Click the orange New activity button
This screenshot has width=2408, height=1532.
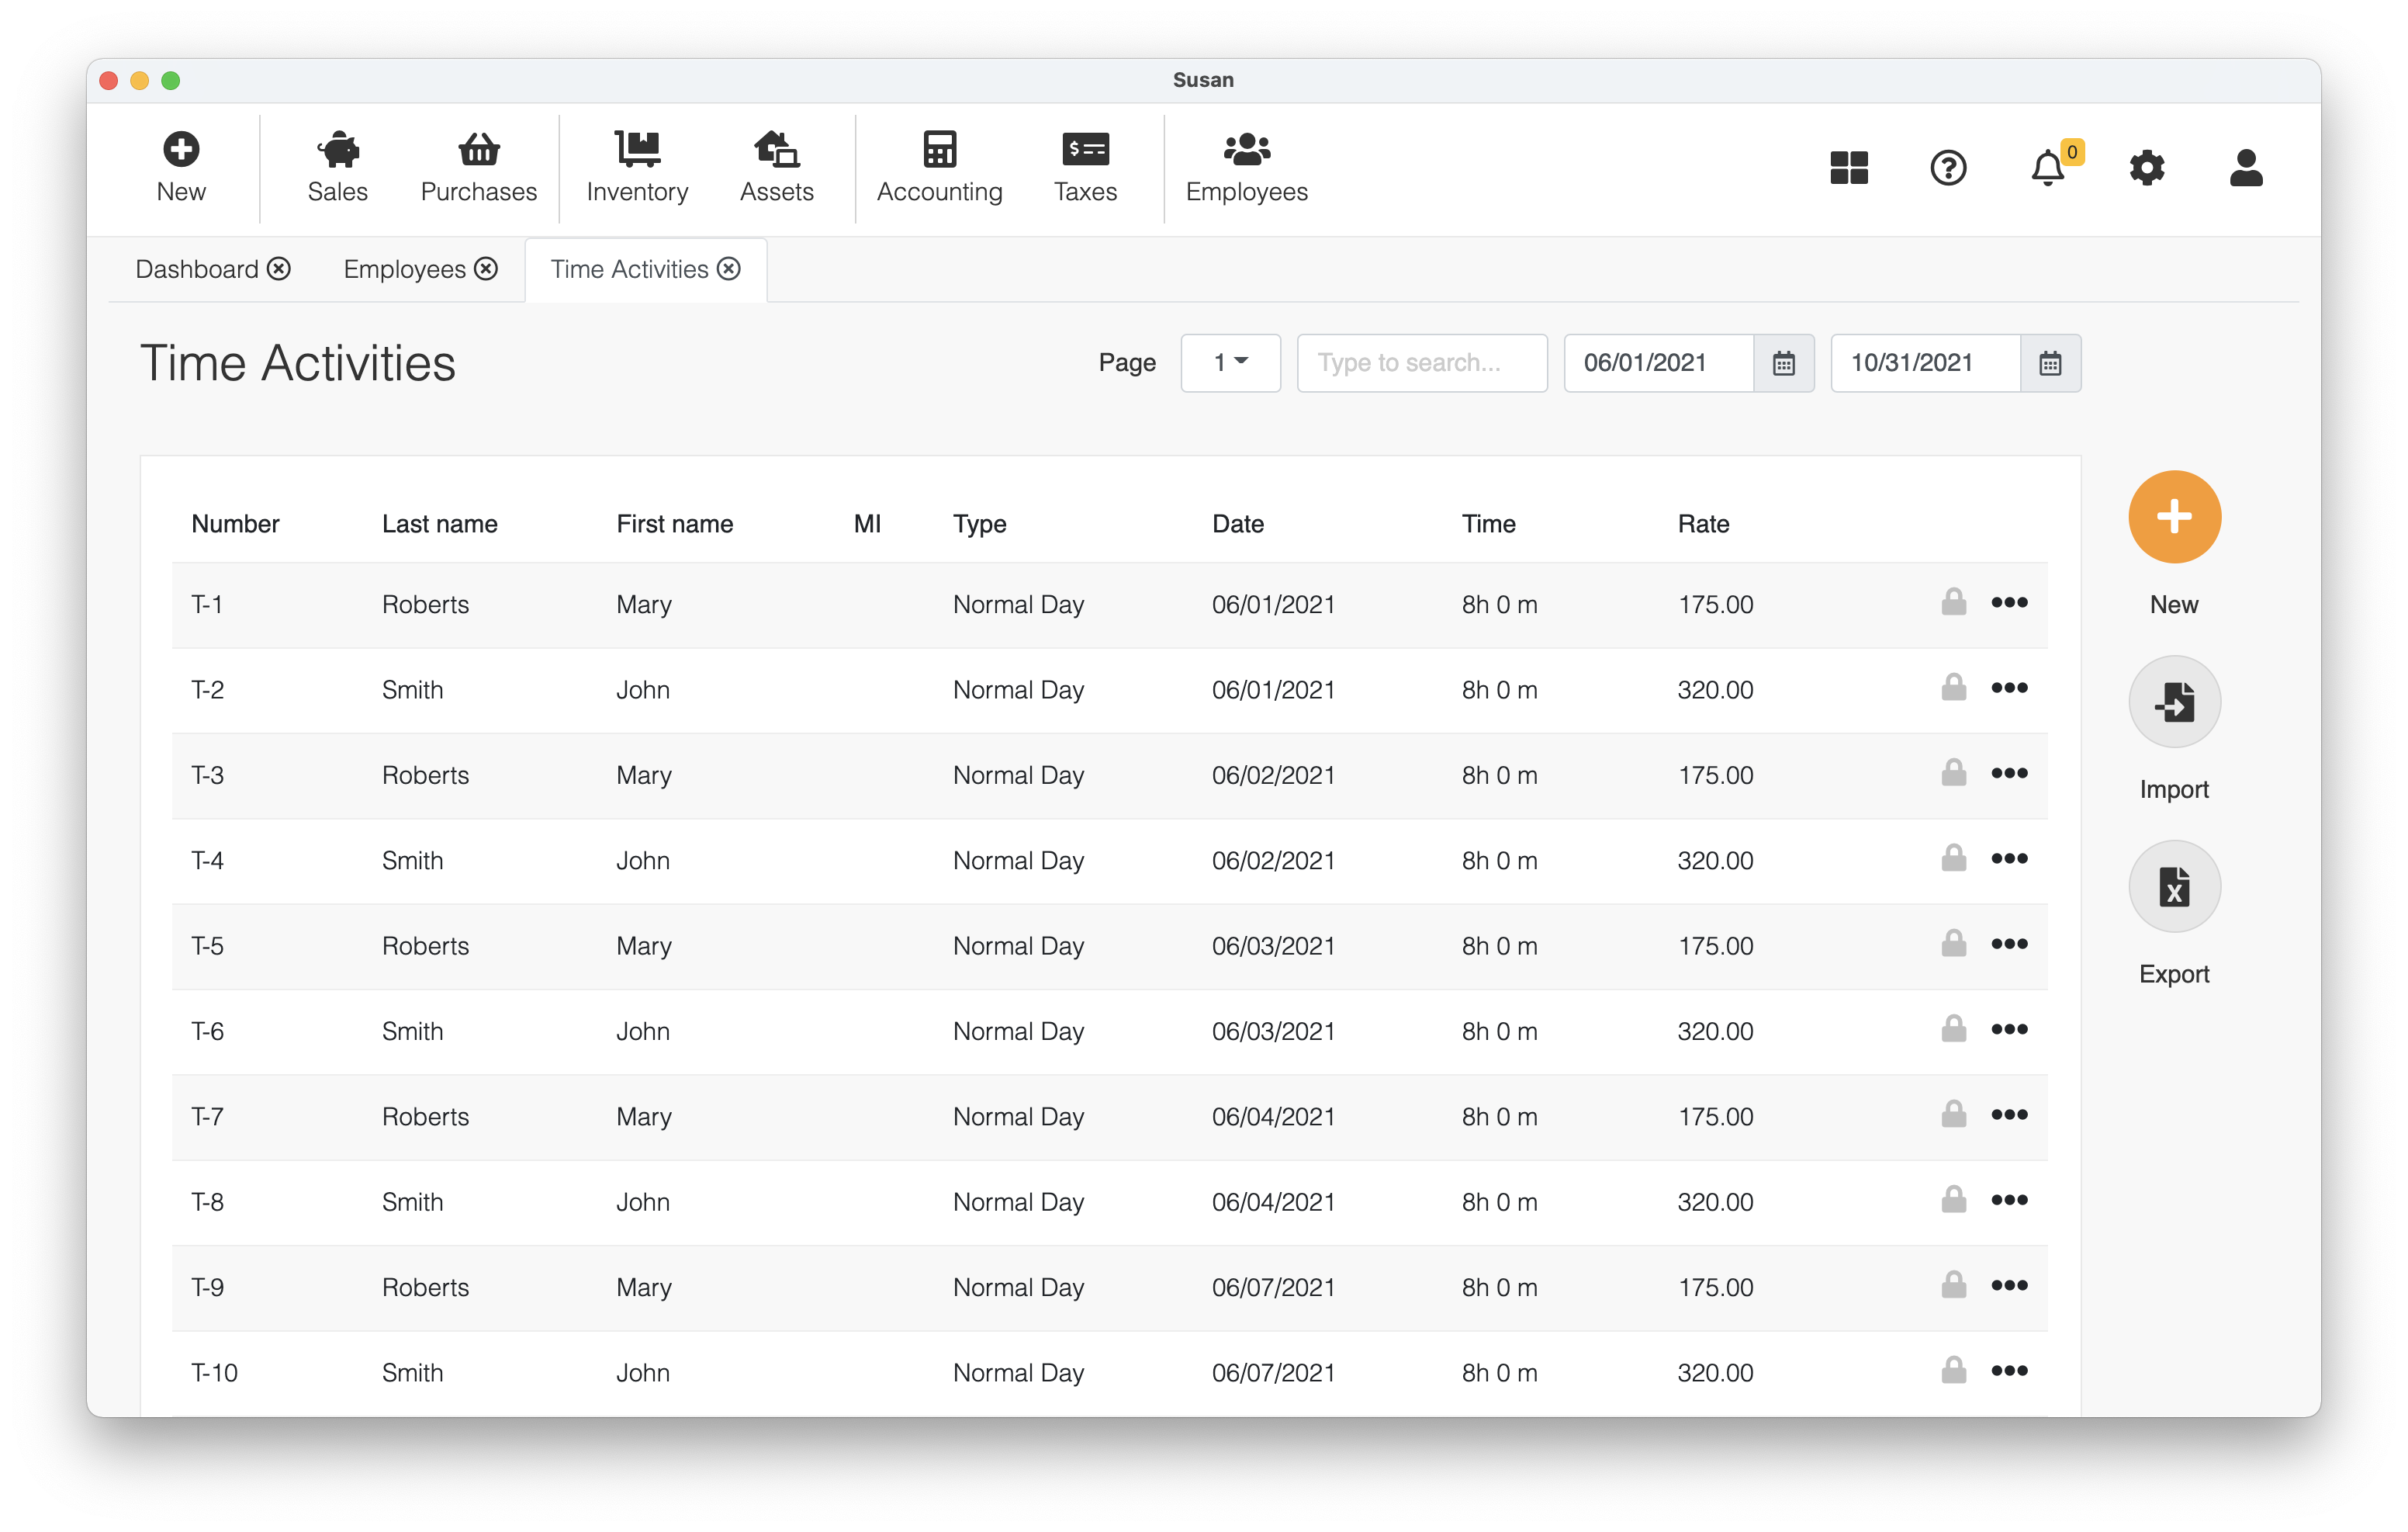[2174, 516]
